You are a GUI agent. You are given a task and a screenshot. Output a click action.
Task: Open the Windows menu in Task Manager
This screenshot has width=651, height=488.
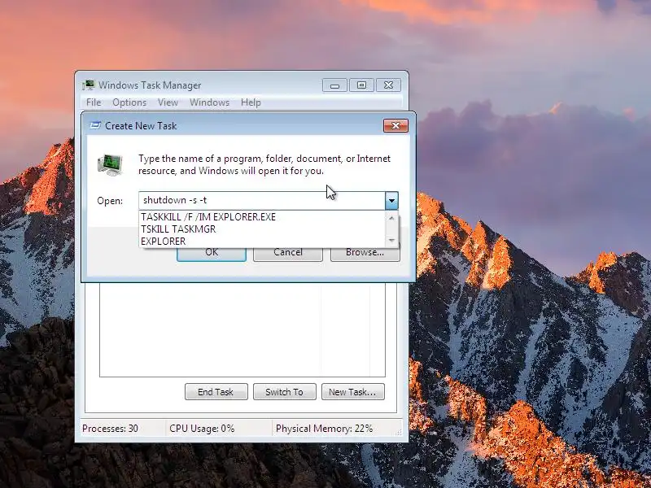(x=209, y=102)
